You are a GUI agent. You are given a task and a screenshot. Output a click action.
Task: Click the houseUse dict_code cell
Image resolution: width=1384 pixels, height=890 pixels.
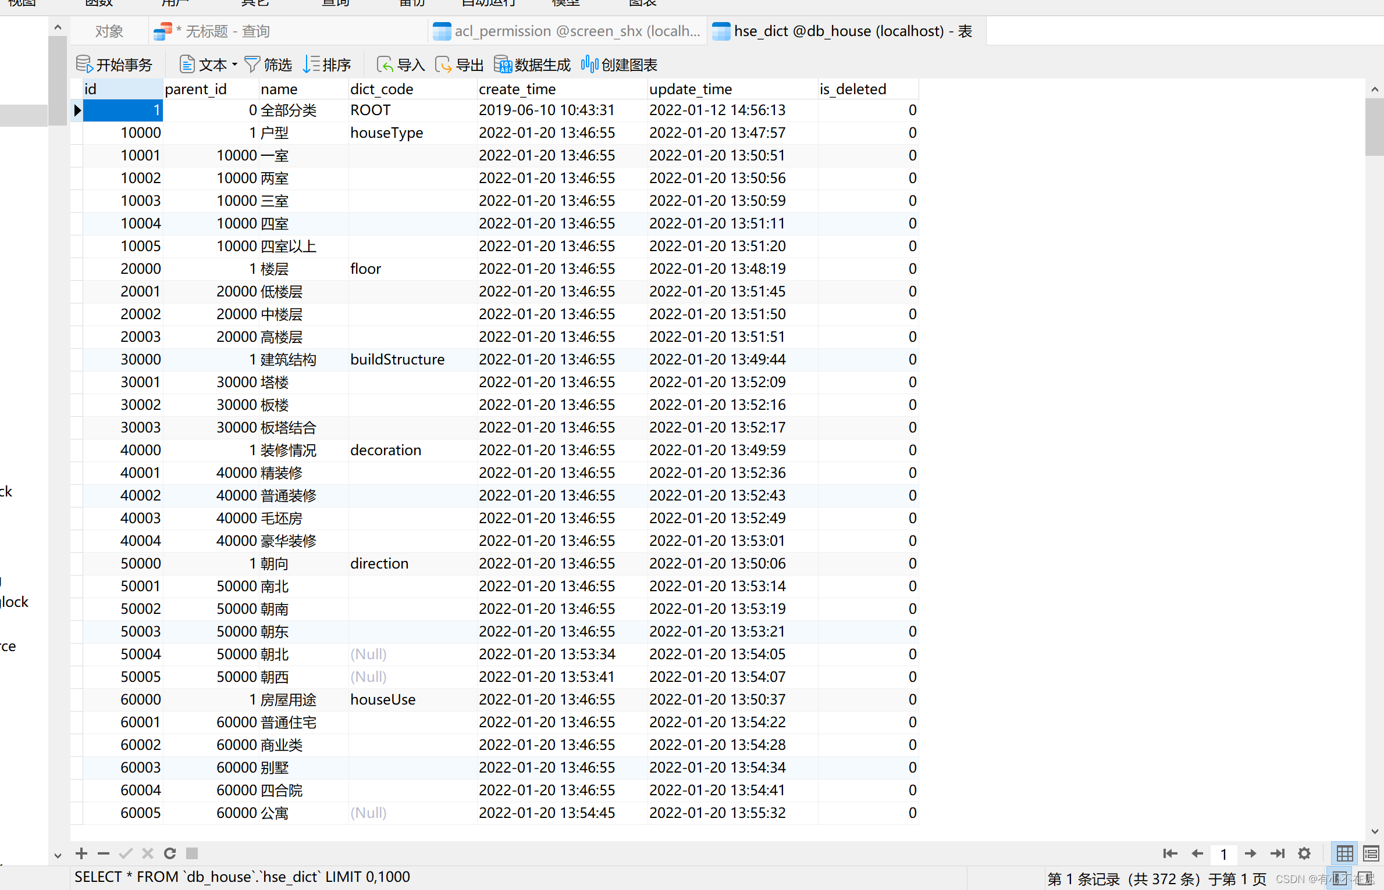[412, 699]
